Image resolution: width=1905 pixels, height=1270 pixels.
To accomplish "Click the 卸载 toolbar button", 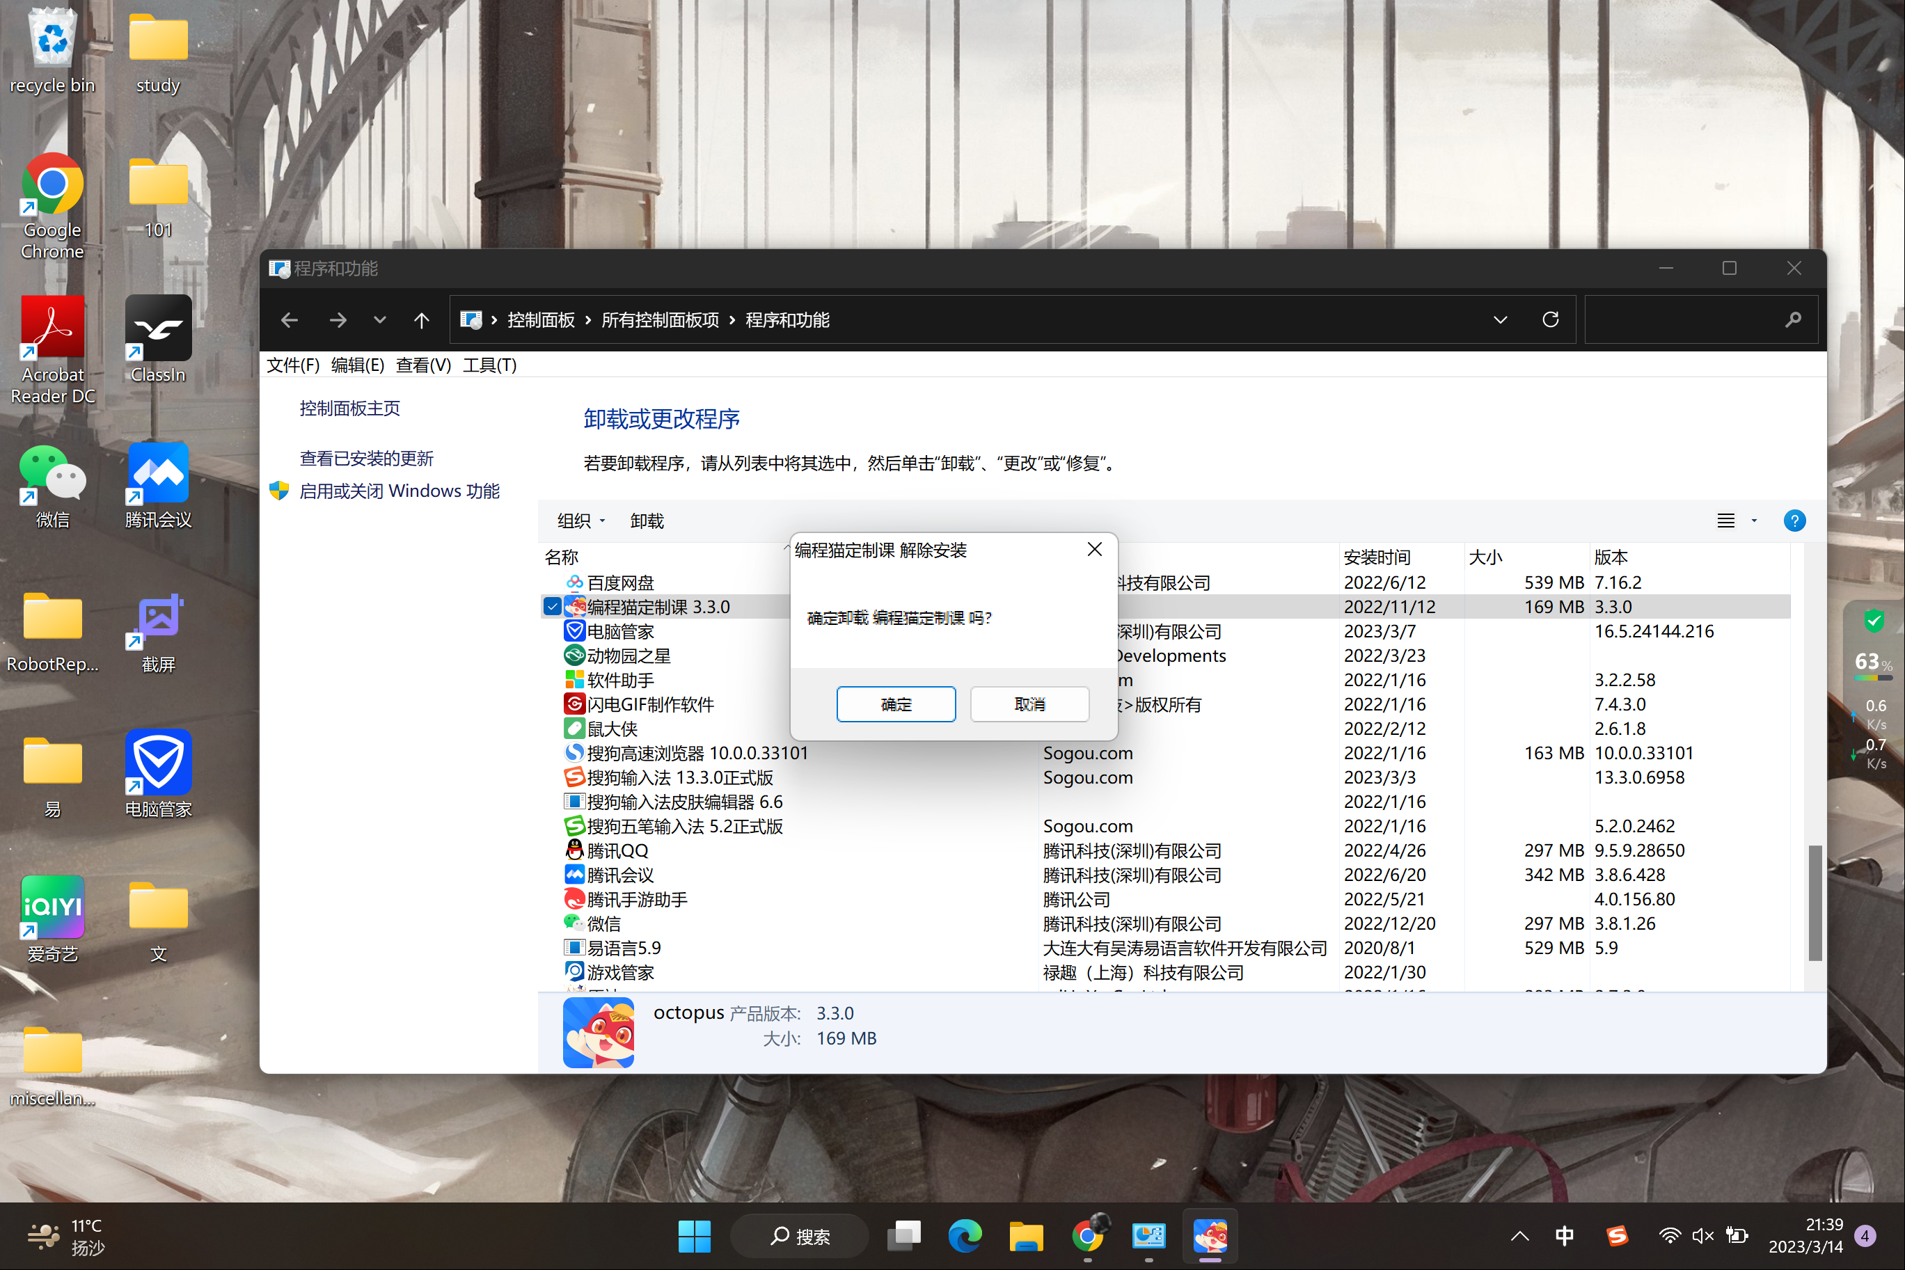I will click(647, 521).
